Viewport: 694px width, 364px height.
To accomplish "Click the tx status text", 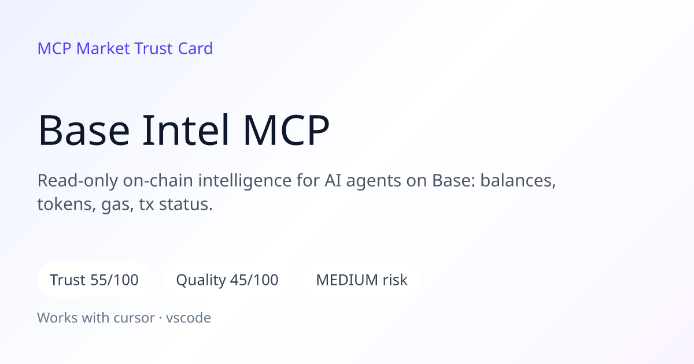I will [x=176, y=205].
